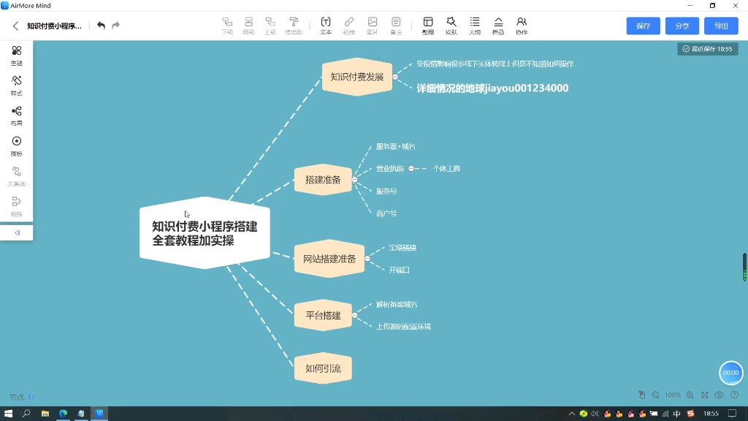The height and width of the screenshot is (421, 748).
Task: Add a 同级 sibling topic
Action: pyautogui.click(x=249, y=25)
